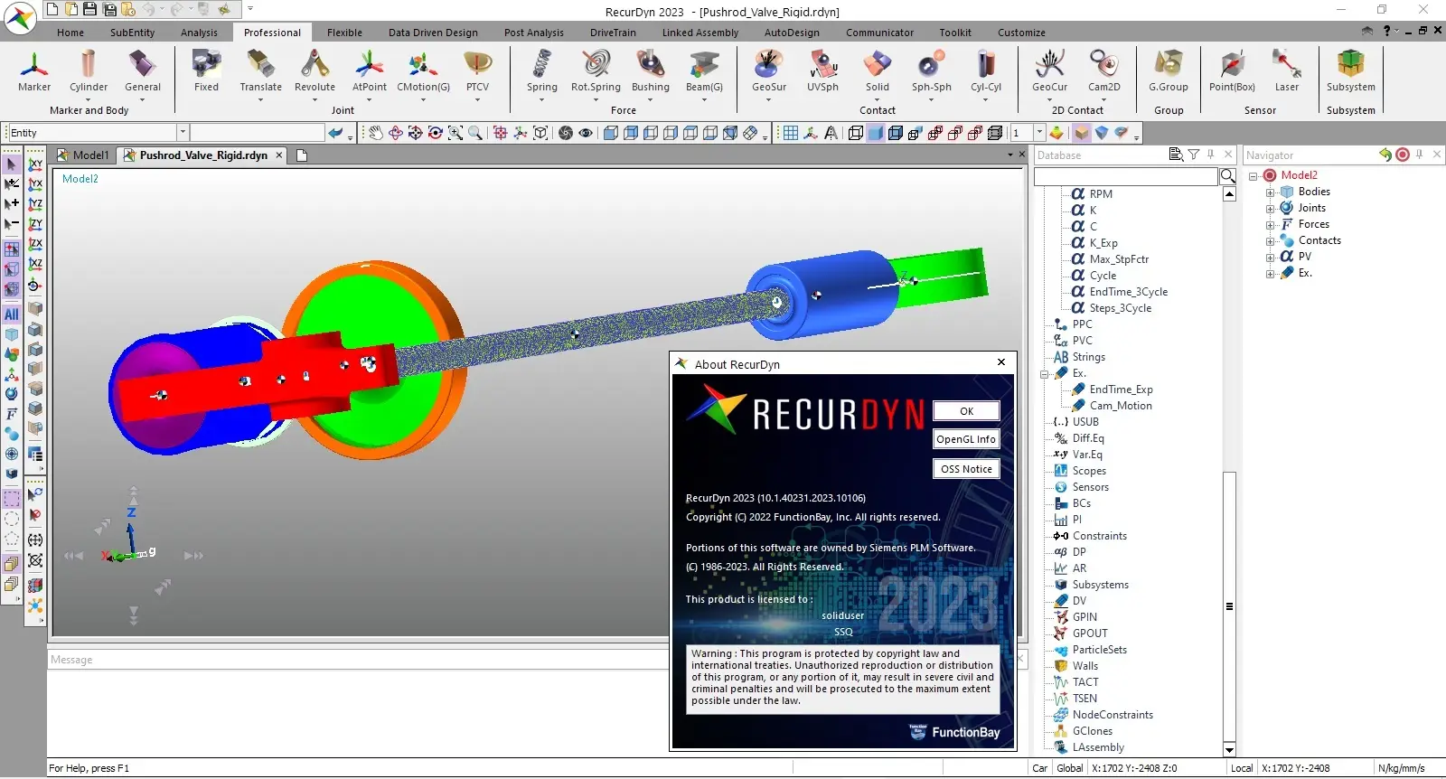
Task: Open the Post Analysis tab
Action: [533, 33]
